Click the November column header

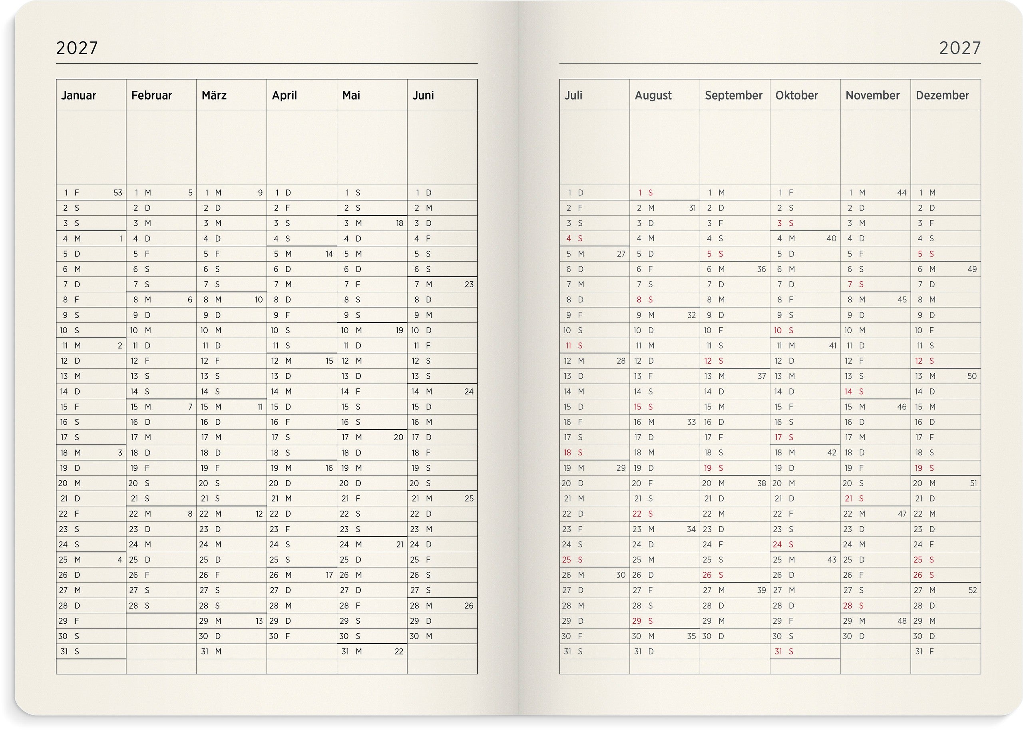[872, 95]
